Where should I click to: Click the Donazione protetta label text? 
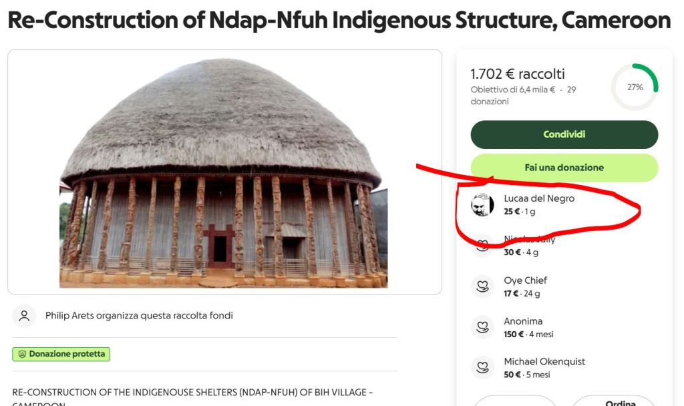(x=67, y=354)
